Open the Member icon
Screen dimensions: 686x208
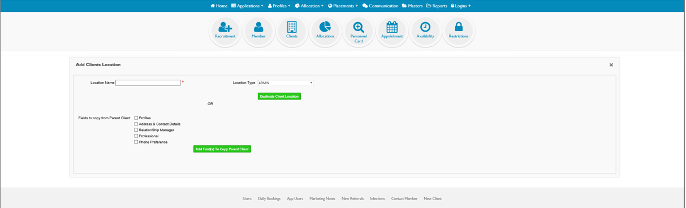click(x=258, y=31)
